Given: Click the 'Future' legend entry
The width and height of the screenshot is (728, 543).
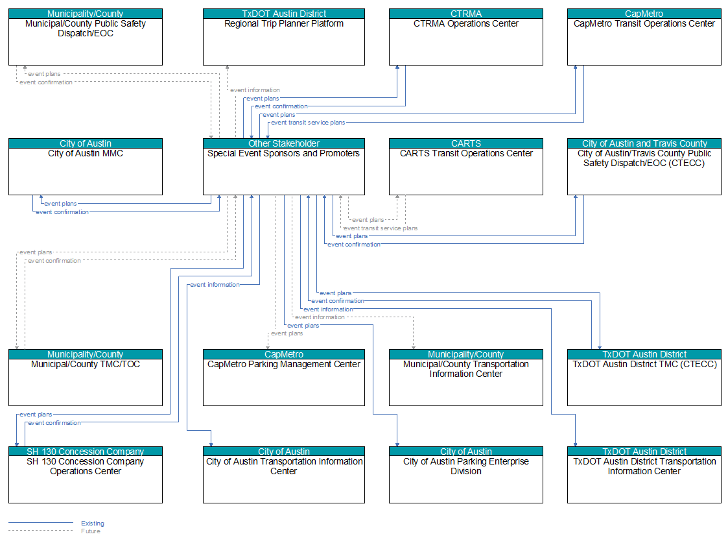Looking at the screenshot, I should (91, 531).
